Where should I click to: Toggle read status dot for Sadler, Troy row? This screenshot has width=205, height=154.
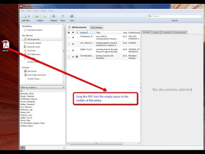(73, 50)
